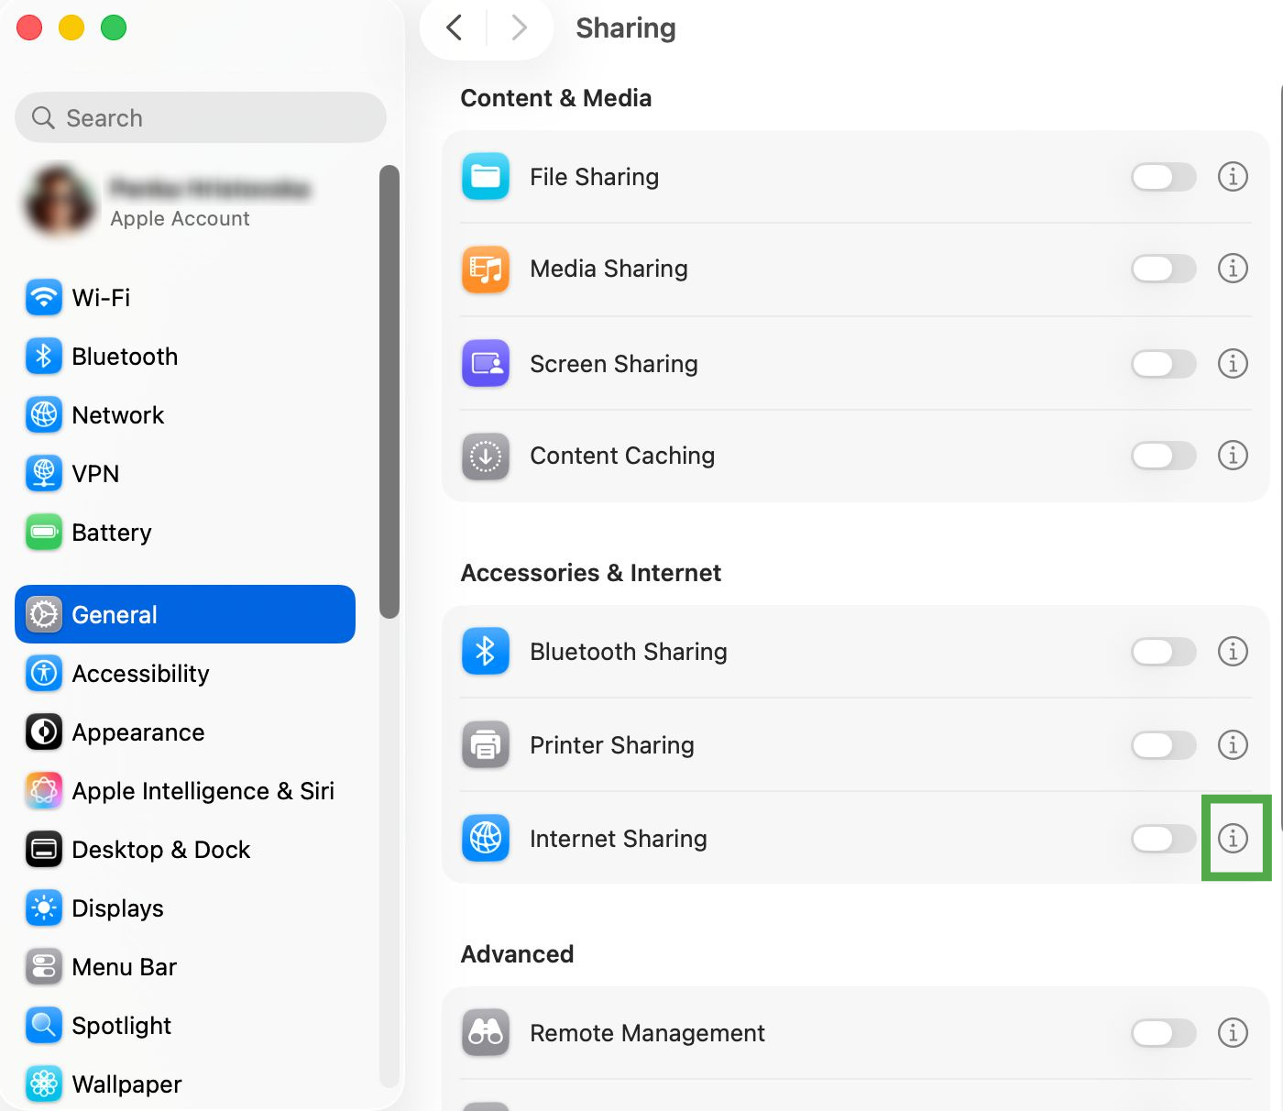Click the sidebar scrollbar thumb

click(x=389, y=392)
